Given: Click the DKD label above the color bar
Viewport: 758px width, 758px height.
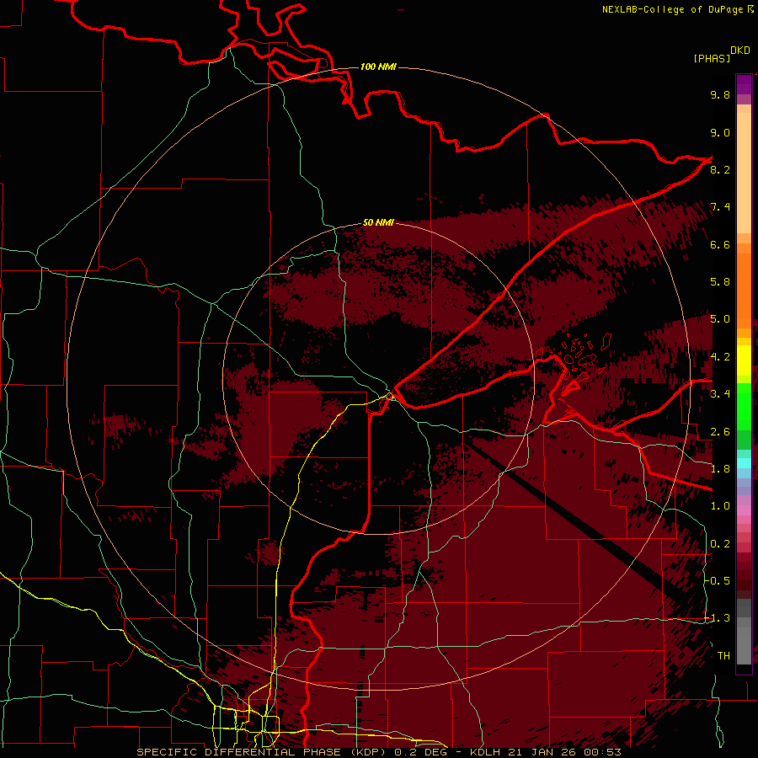Looking at the screenshot, I should click(740, 51).
